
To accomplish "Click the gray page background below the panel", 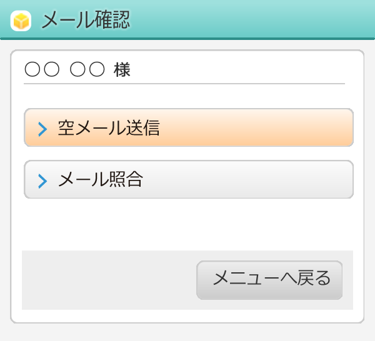I will [187, 333].
